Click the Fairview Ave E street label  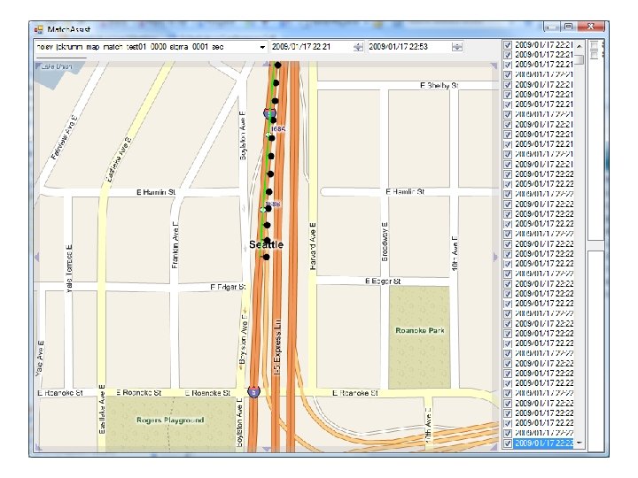pos(65,138)
